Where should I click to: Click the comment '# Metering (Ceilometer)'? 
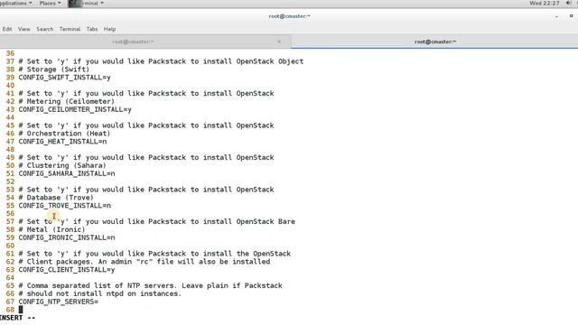tap(66, 101)
